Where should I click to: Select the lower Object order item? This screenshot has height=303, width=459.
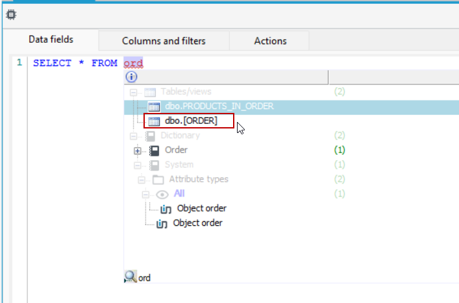coord(197,223)
